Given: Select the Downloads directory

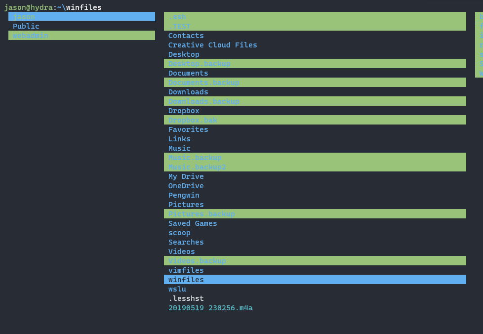Looking at the screenshot, I should click(x=188, y=92).
